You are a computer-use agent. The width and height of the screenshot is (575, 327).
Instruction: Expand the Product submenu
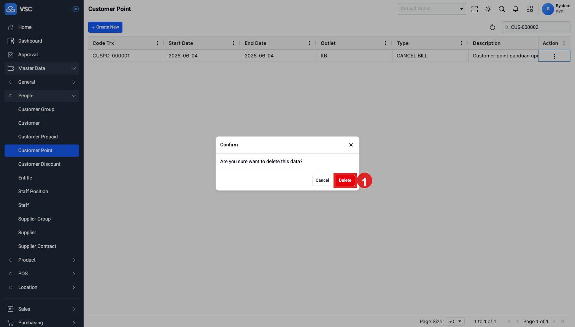tap(42, 260)
